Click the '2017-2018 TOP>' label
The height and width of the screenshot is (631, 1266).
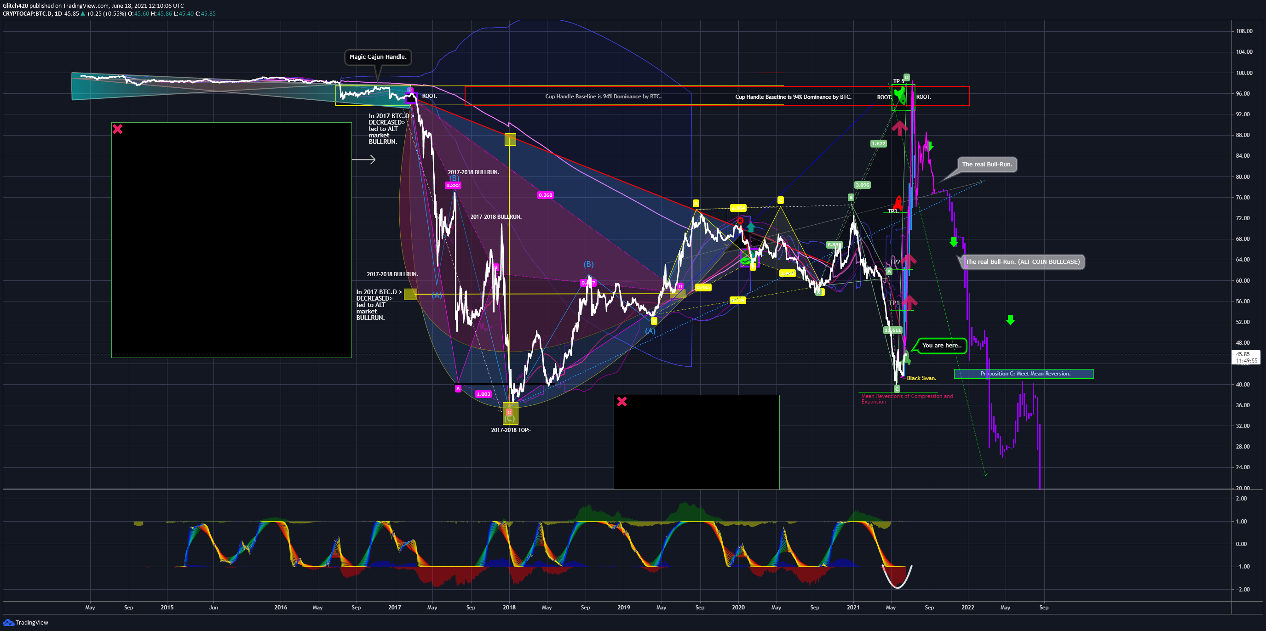(511, 430)
